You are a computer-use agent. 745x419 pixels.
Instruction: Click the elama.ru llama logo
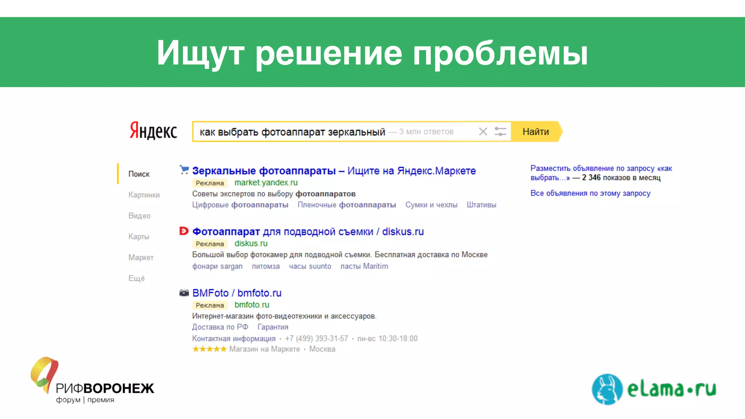pos(654,389)
